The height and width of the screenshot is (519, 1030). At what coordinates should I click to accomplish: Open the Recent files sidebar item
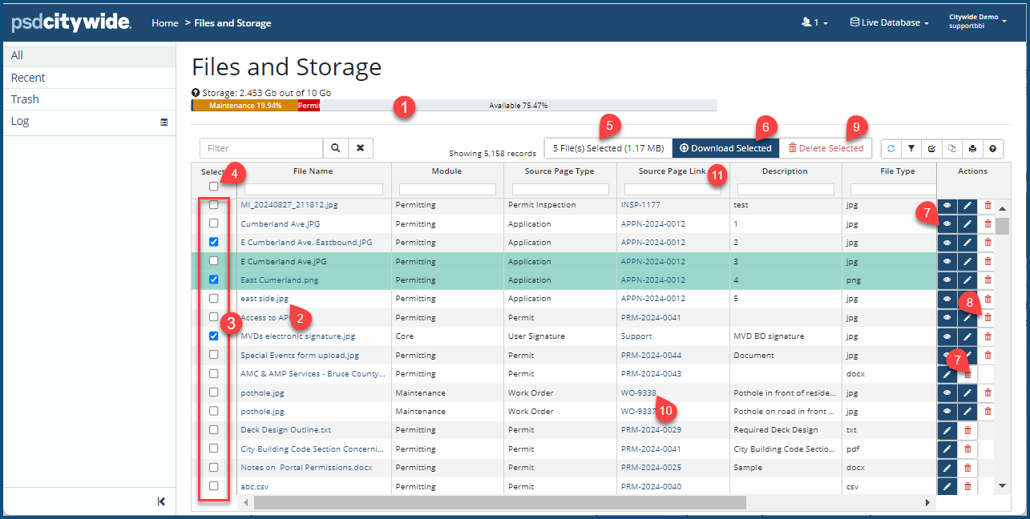28,78
